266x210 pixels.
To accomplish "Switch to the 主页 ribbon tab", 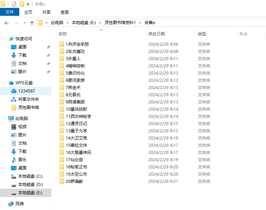I will click(x=28, y=12).
